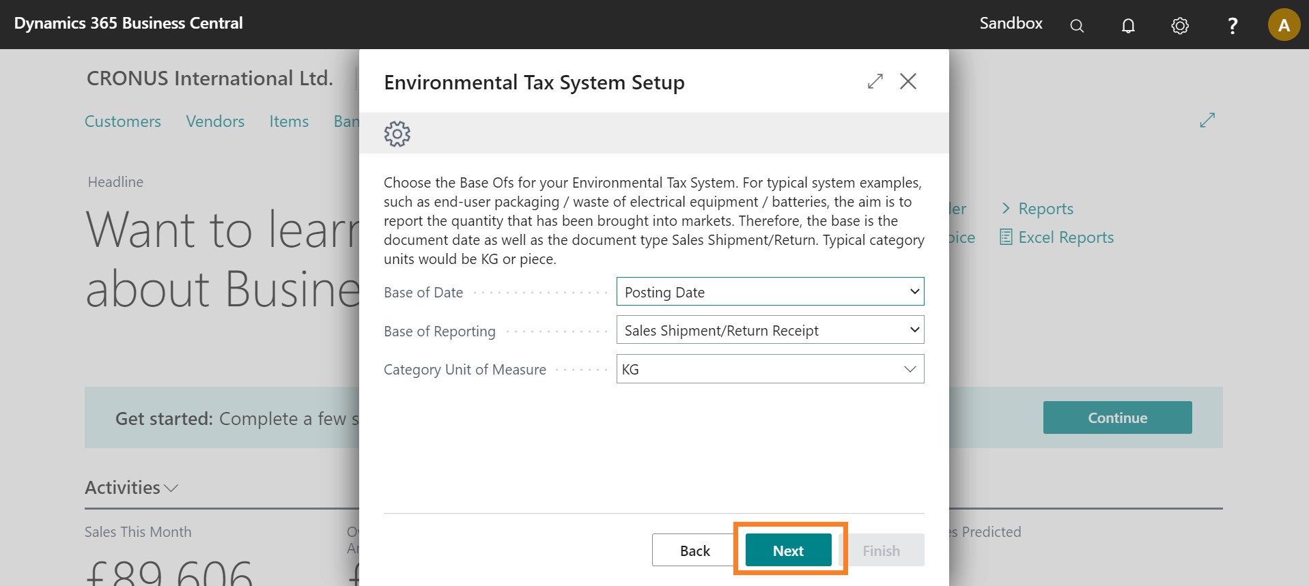Image resolution: width=1309 pixels, height=586 pixels.
Task: Click the gear icon in dialog banner
Action: [x=397, y=134]
